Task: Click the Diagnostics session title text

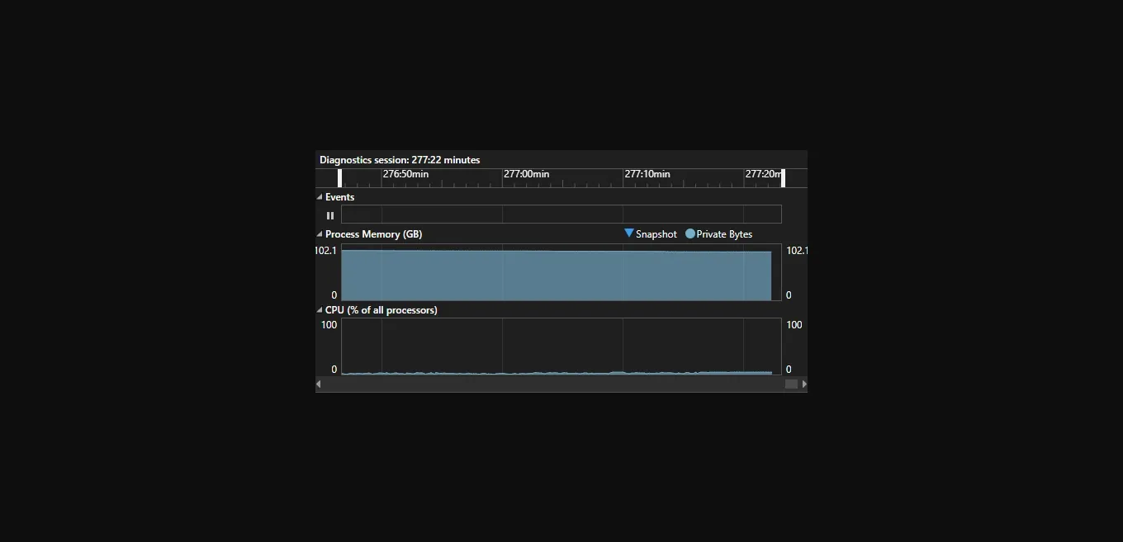Action: pyautogui.click(x=400, y=160)
